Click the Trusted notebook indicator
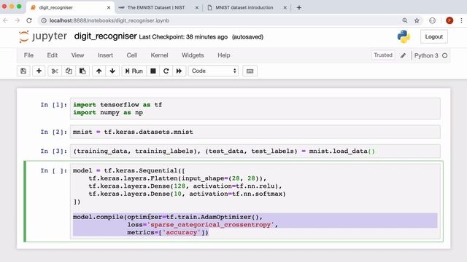The image size is (467, 262). click(383, 55)
